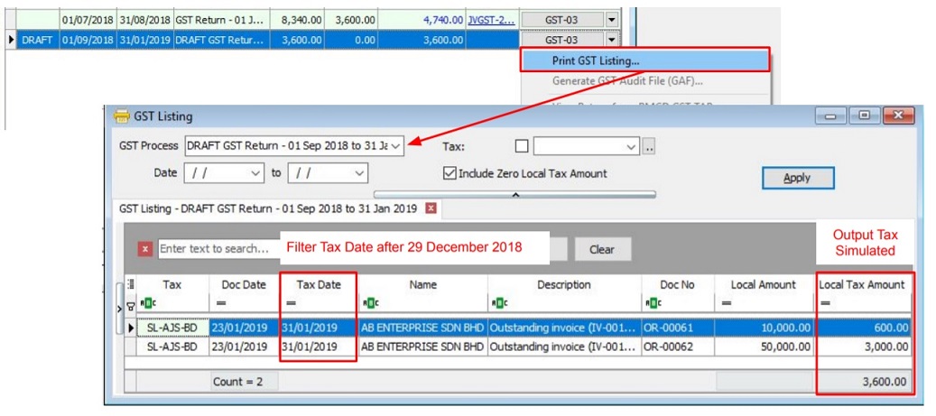
Task: Choose Print GST Listing... menu item
Action: point(645,60)
